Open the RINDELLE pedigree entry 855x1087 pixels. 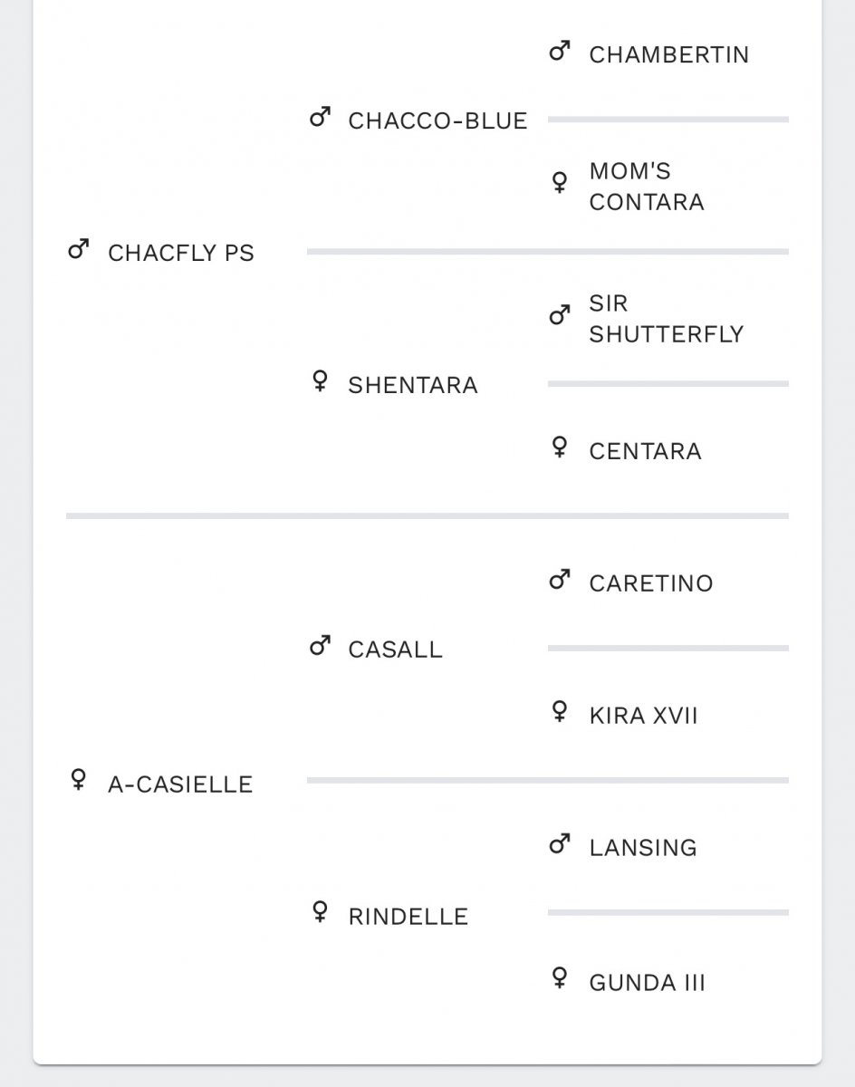point(408,916)
